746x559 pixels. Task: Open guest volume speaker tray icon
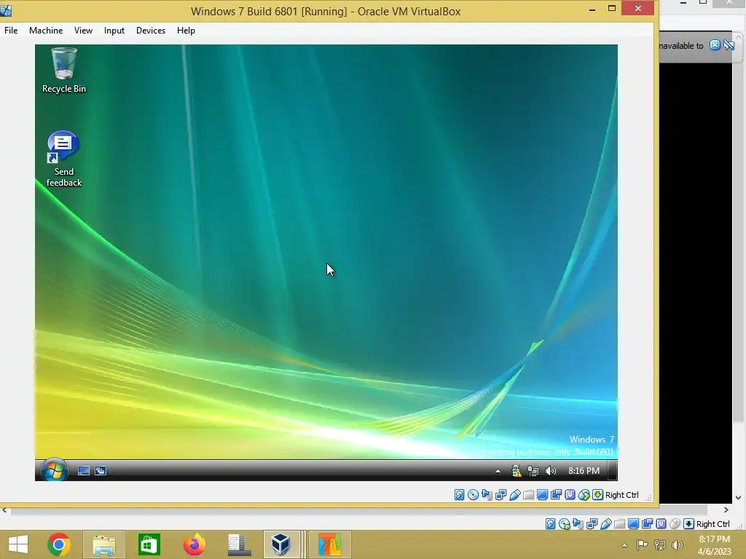(x=551, y=471)
